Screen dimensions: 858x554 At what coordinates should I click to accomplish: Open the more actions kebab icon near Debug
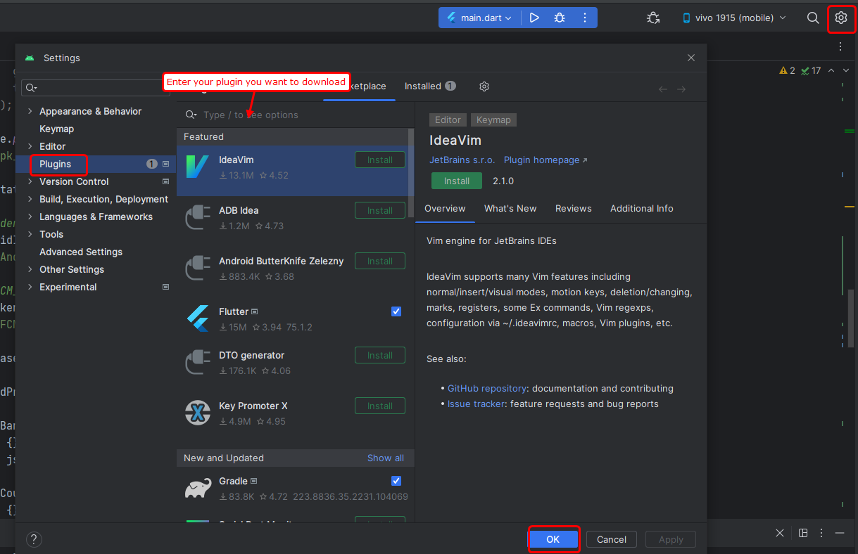(x=585, y=18)
